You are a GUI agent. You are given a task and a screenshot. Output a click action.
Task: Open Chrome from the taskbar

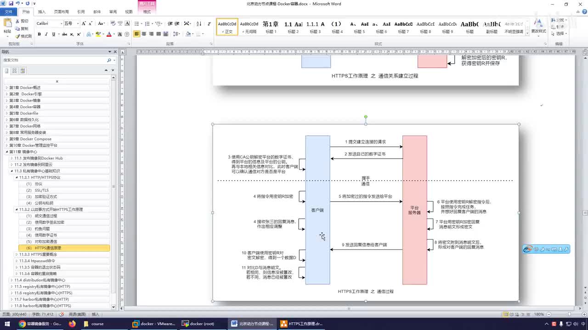coord(40,324)
